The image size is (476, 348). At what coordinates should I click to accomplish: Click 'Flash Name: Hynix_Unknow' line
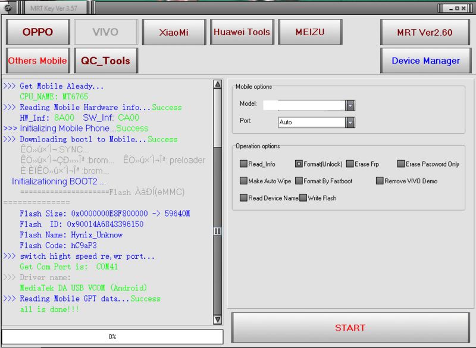71,235
